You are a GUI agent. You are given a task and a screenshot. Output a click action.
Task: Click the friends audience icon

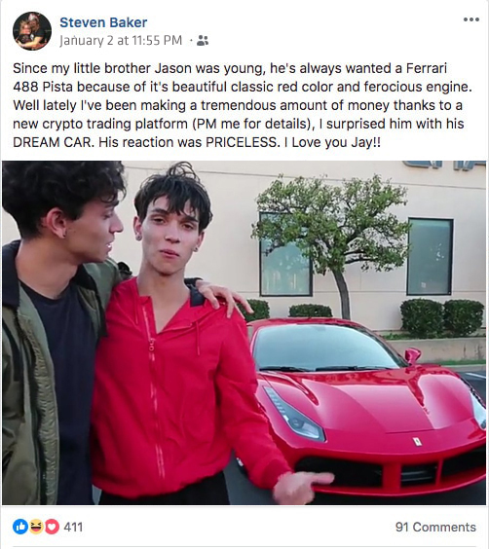203,40
